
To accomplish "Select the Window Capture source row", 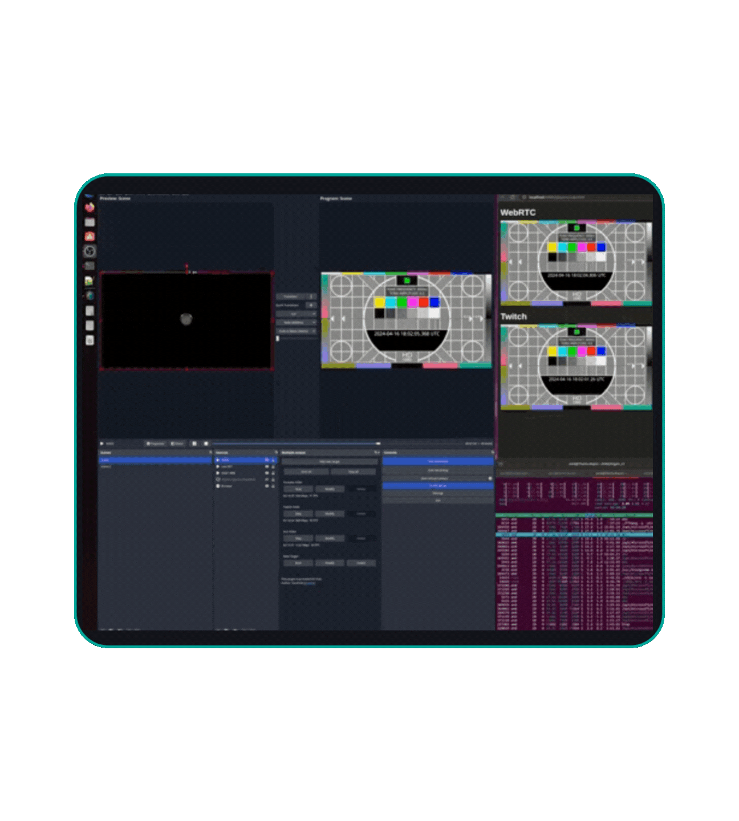I will [245, 479].
